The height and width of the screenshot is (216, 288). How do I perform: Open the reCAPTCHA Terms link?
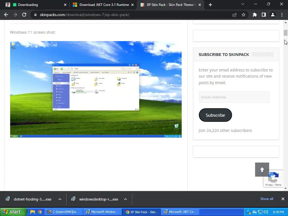(x=278, y=185)
